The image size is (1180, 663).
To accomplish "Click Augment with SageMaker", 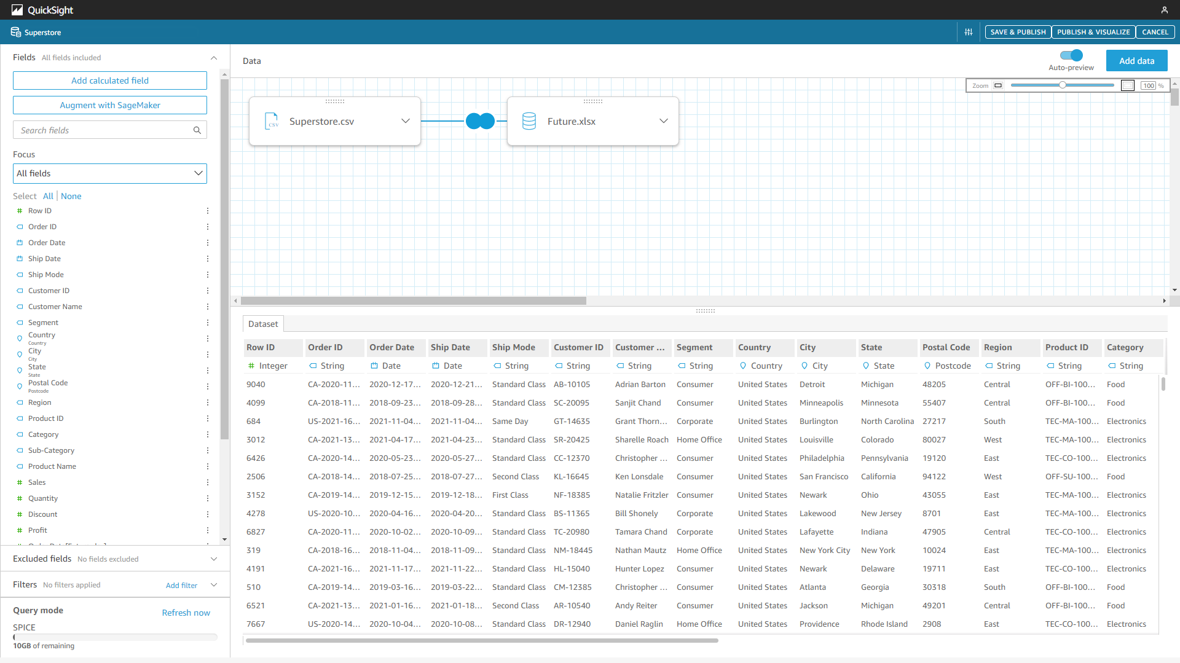I will 110,105.
